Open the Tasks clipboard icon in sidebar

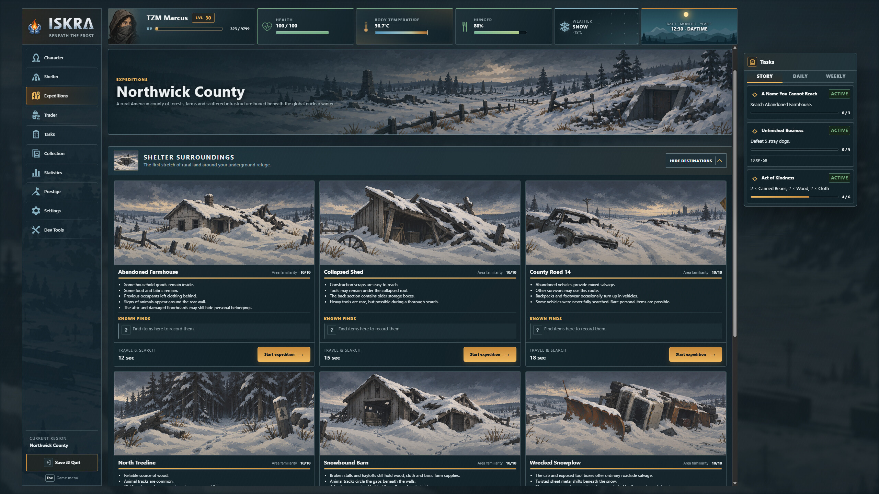click(x=36, y=134)
